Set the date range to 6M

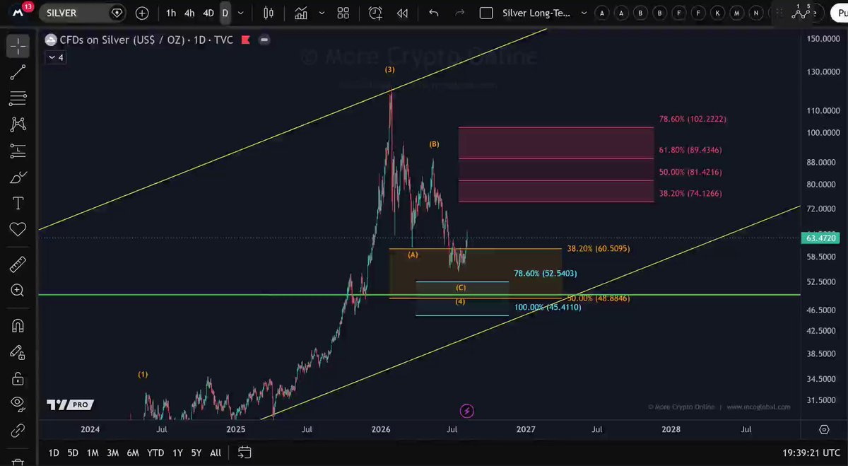132,453
